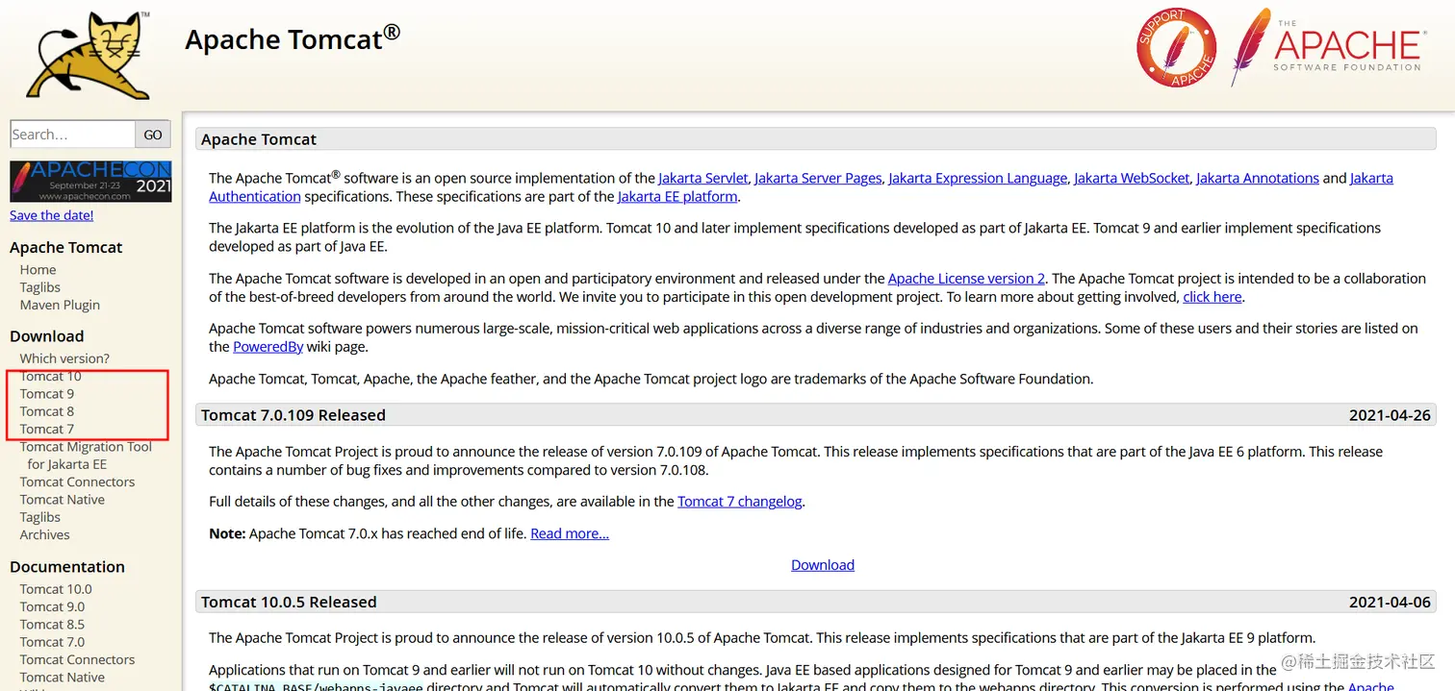Open Tomcat Connectors in the Documentation section
1455x691 pixels.
77,660
